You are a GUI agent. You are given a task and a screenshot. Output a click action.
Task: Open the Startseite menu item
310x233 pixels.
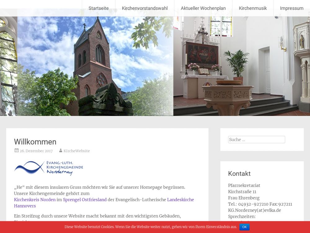point(99,8)
